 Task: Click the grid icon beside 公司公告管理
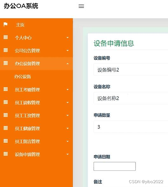click(x=6, y=50)
